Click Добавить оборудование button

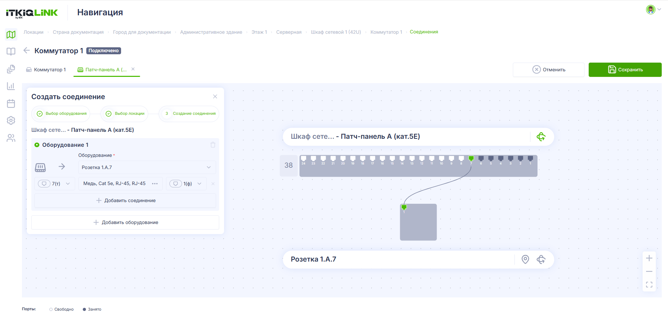point(125,222)
